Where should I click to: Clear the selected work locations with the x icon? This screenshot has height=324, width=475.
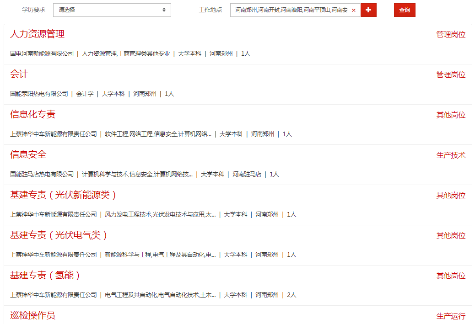353,10
